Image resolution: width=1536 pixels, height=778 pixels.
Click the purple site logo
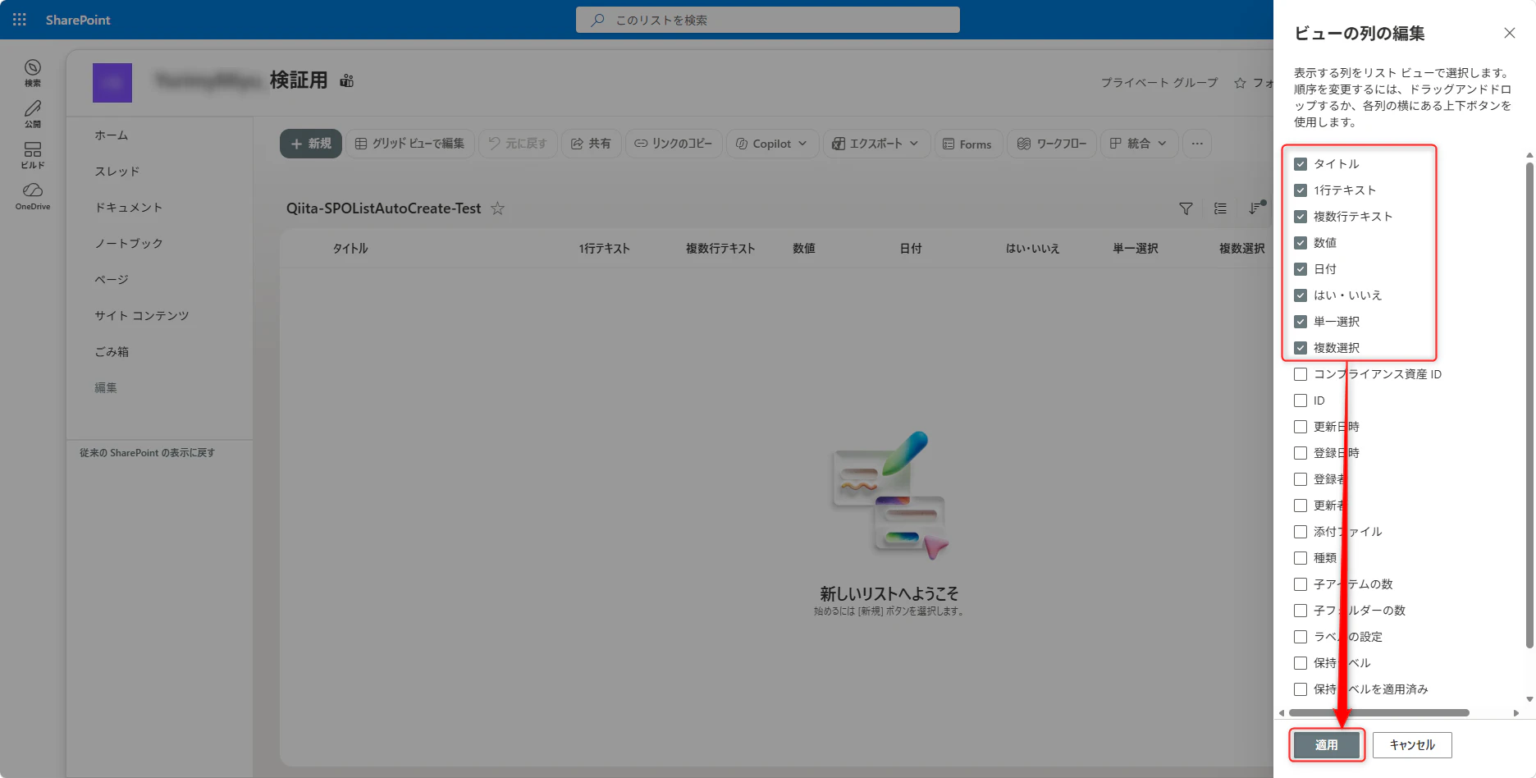112,83
